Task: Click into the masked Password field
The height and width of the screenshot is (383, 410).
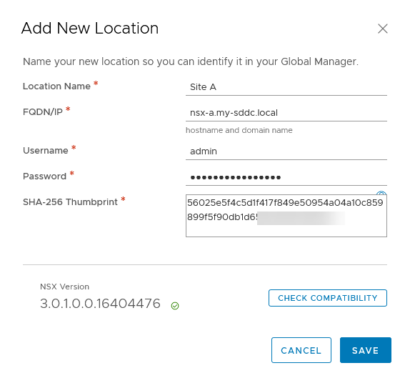Action: 286,177
